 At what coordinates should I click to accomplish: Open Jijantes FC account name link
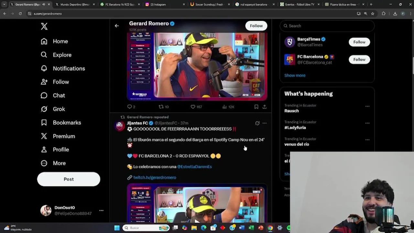[x=137, y=123]
